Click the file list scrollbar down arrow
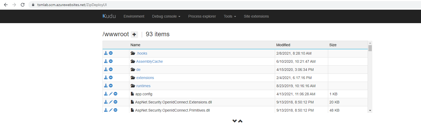 [x=370, y=111]
